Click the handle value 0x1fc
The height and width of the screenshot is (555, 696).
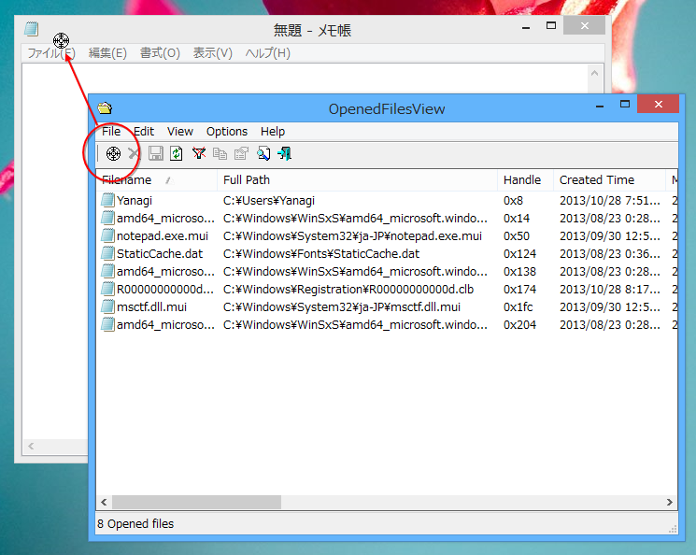tap(518, 307)
